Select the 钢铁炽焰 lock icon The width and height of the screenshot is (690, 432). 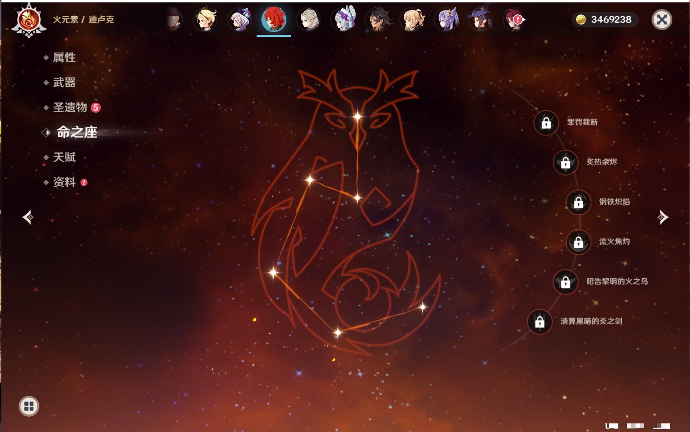click(x=578, y=202)
